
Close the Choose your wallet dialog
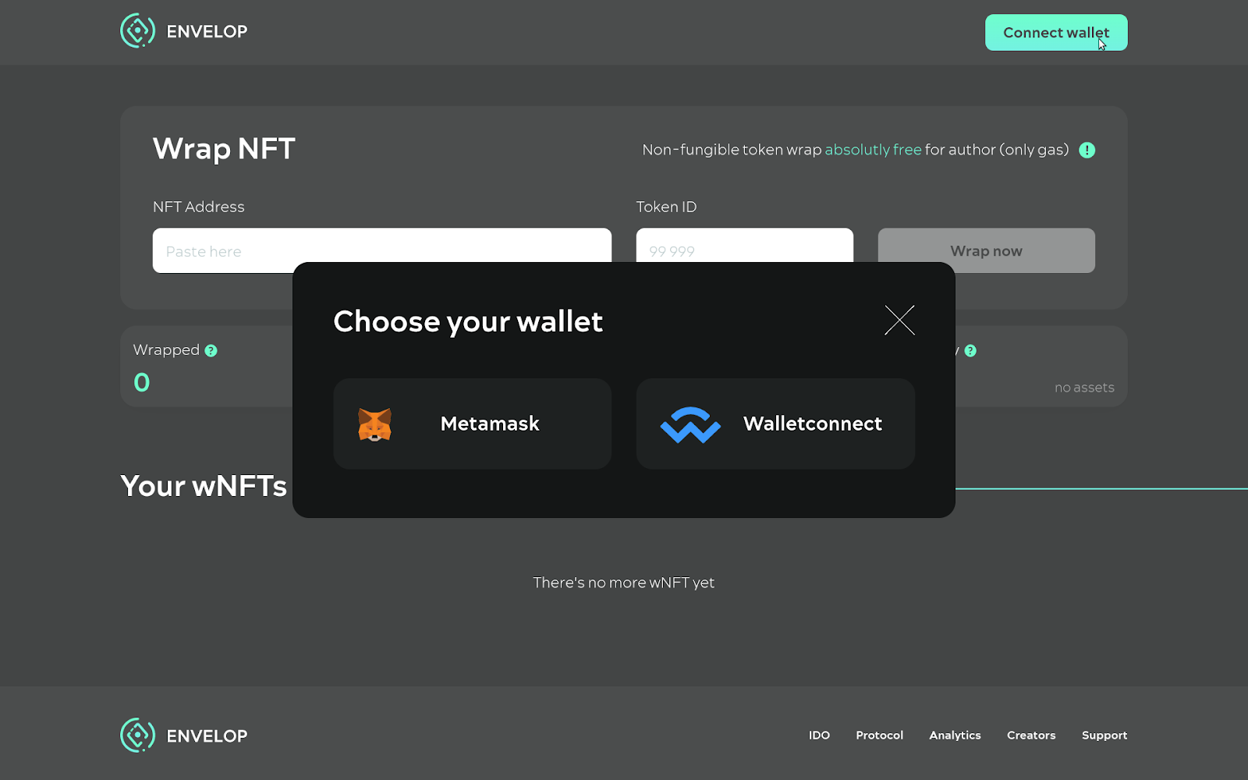tap(899, 321)
